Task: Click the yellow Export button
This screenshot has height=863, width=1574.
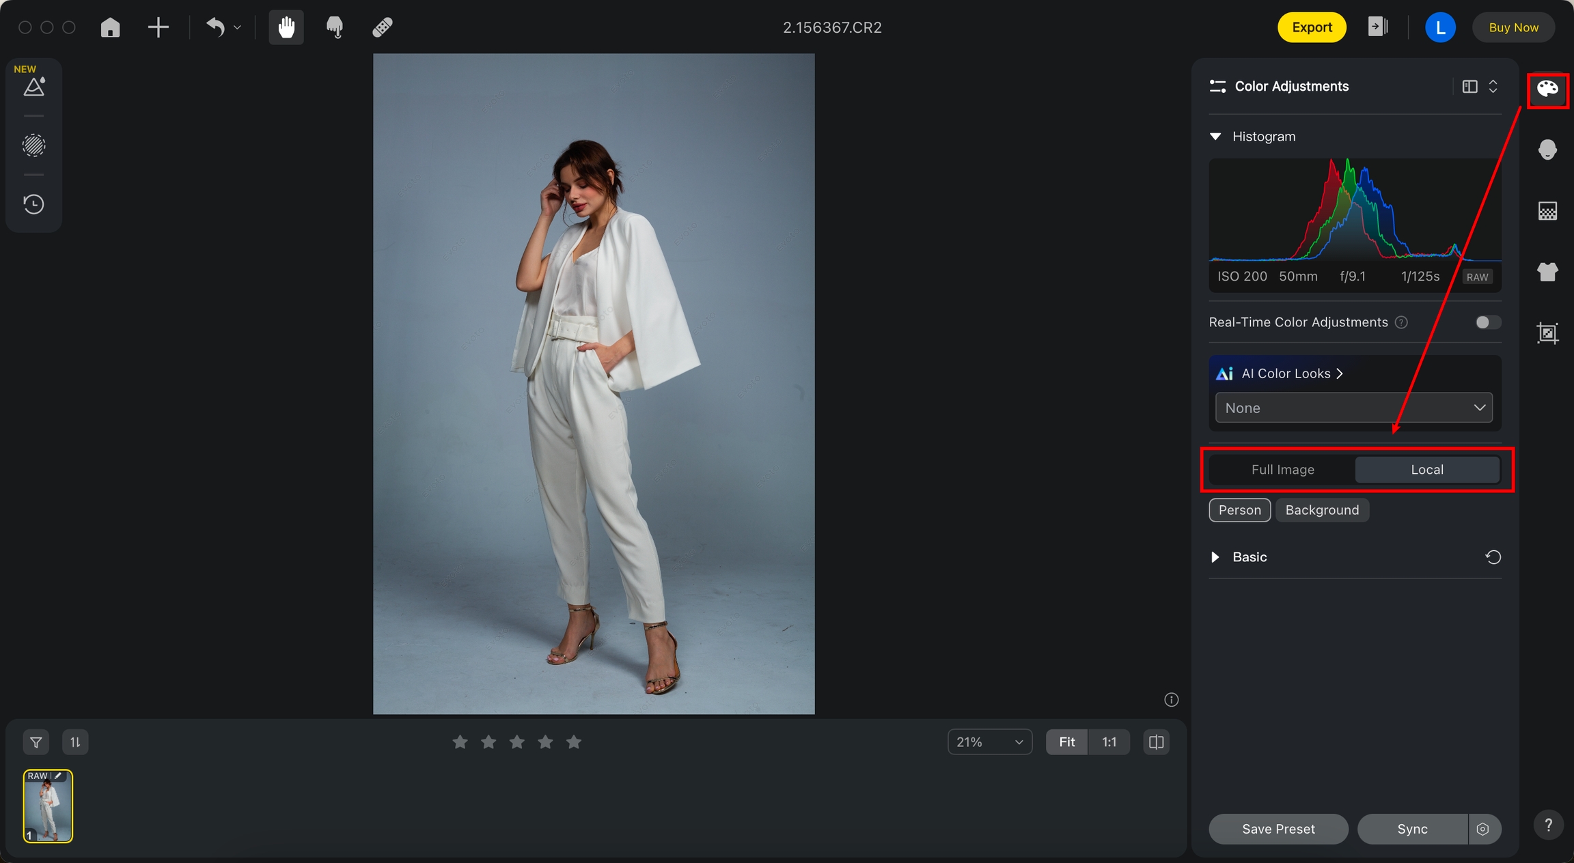Action: (x=1311, y=27)
